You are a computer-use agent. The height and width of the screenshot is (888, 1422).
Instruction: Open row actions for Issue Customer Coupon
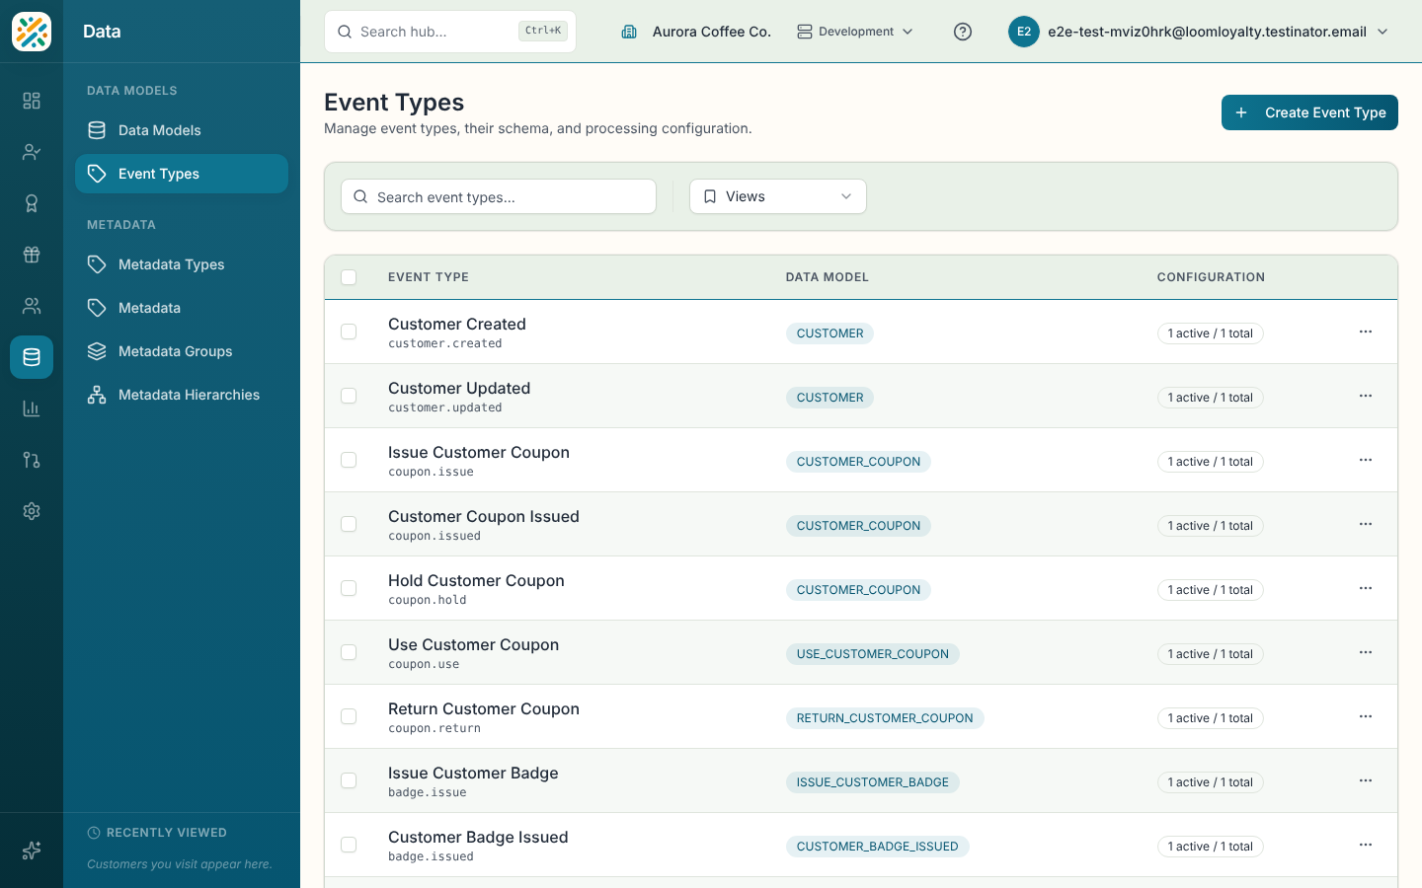coord(1366,460)
